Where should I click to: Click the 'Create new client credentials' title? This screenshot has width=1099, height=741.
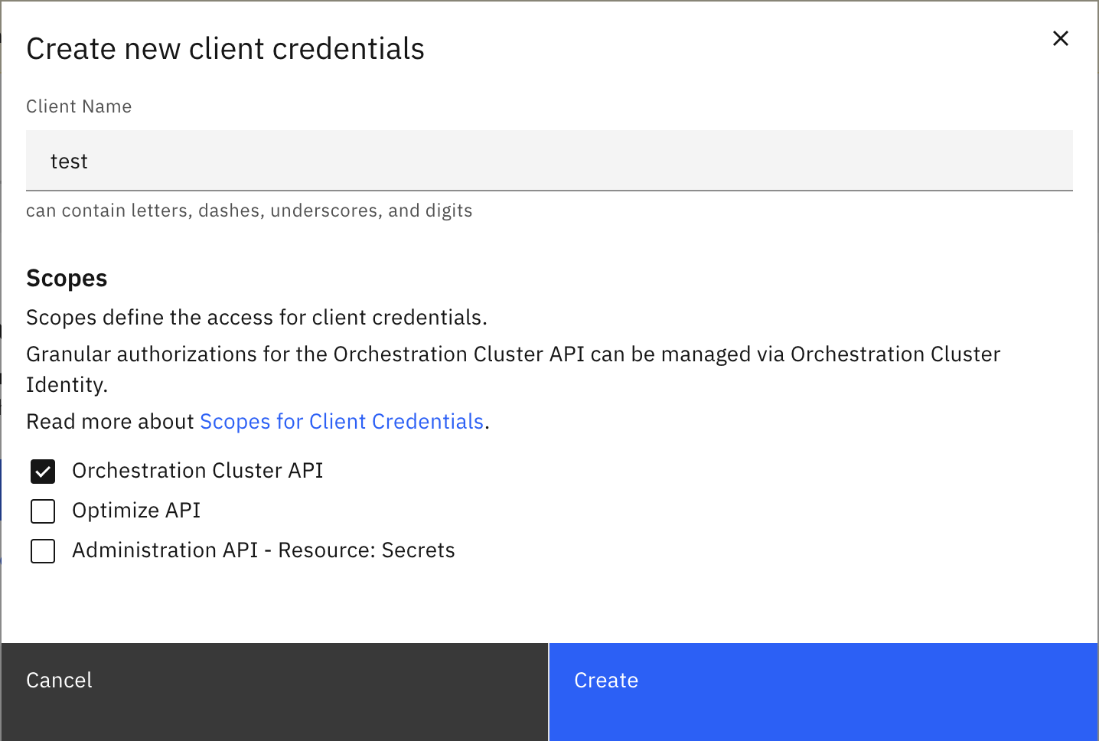click(225, 49)
